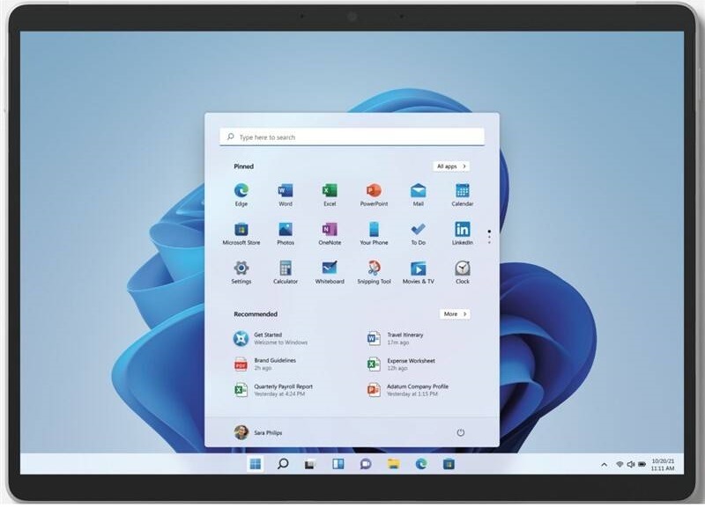
Task: Open Adatum Company Profile presentation
Action: click(x=408, y=390)
